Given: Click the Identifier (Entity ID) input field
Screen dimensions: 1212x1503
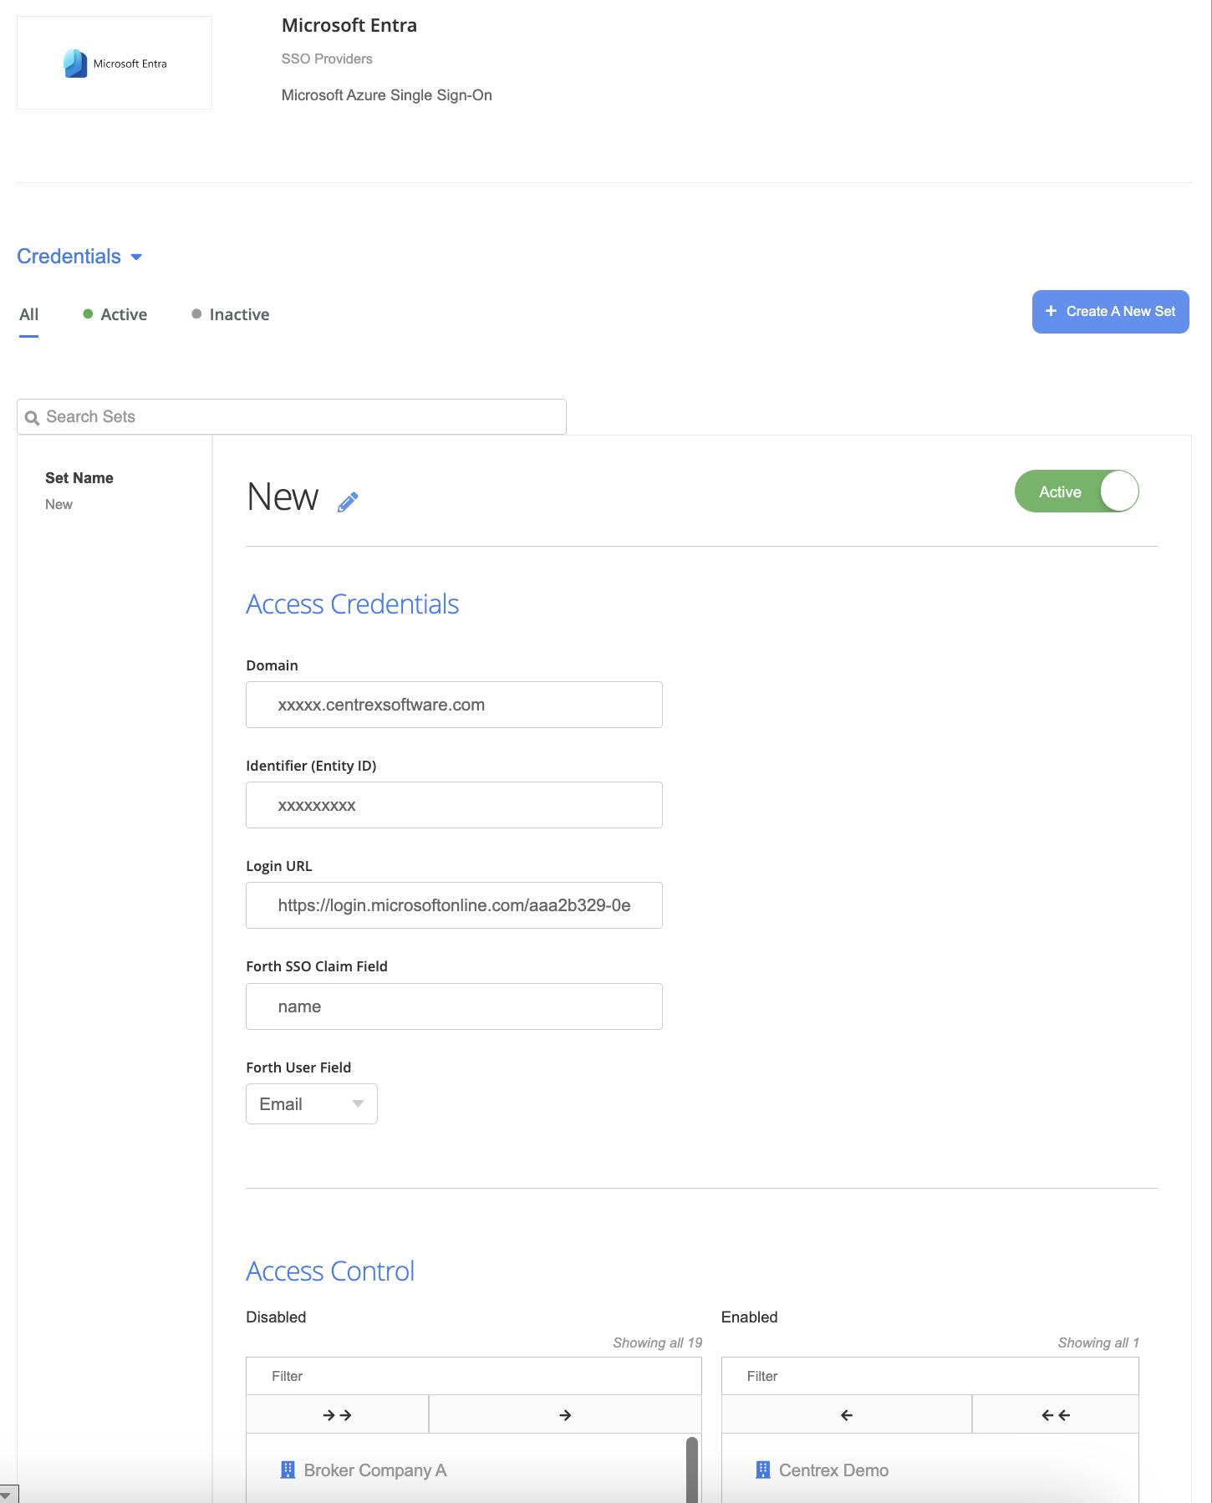Looking at the screenshot, I should pos(454,805).
